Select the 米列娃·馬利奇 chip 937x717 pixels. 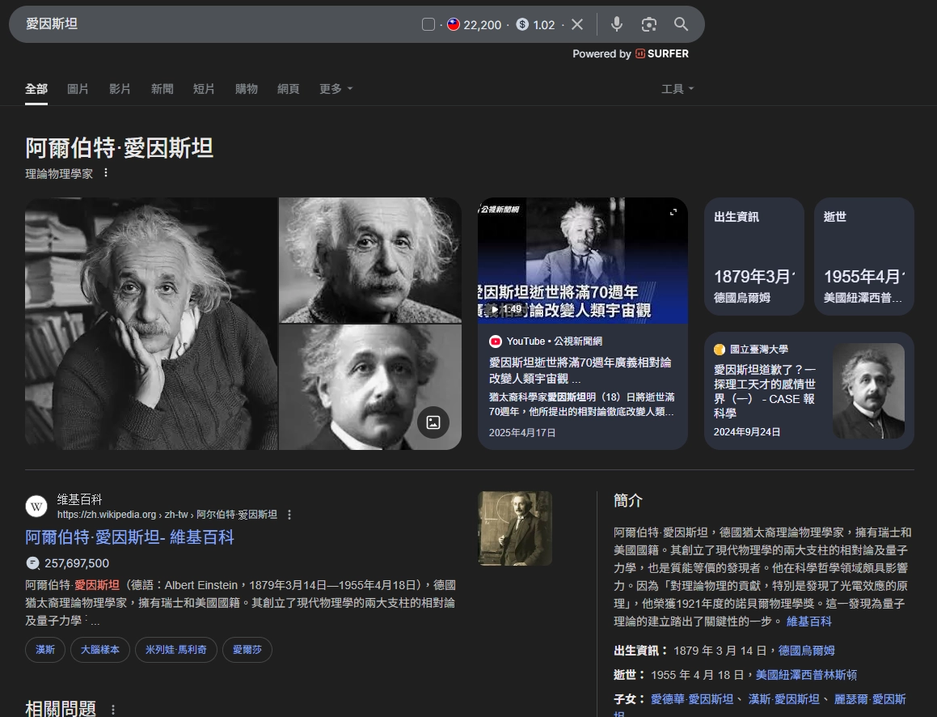pyautogui.click(x=176, y=649)
